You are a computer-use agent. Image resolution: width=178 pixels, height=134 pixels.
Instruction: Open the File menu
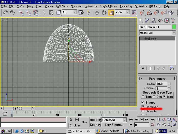(4, 6)
